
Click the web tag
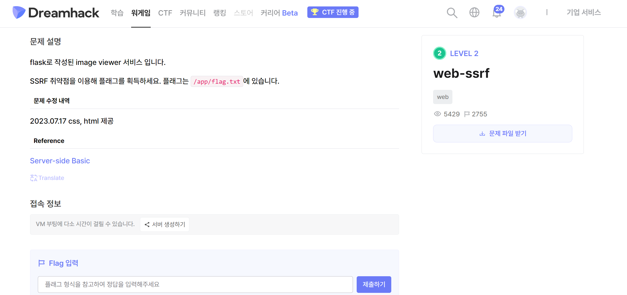point(443,97)
